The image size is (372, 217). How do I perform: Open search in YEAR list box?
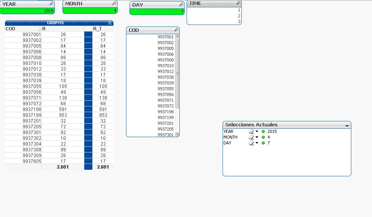tap(51, 4)
